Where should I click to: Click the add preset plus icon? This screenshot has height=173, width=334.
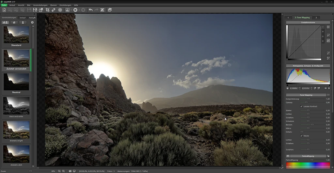click(x=32, y=23)
